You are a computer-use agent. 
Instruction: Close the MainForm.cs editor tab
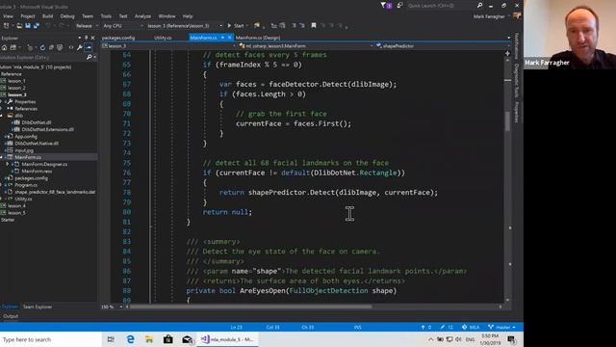[x=229, y=38]
